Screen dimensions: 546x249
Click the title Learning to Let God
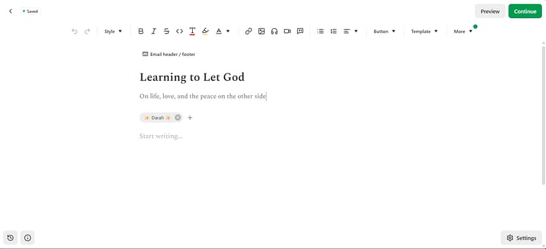pyautogui.click(x=192, y=77)
